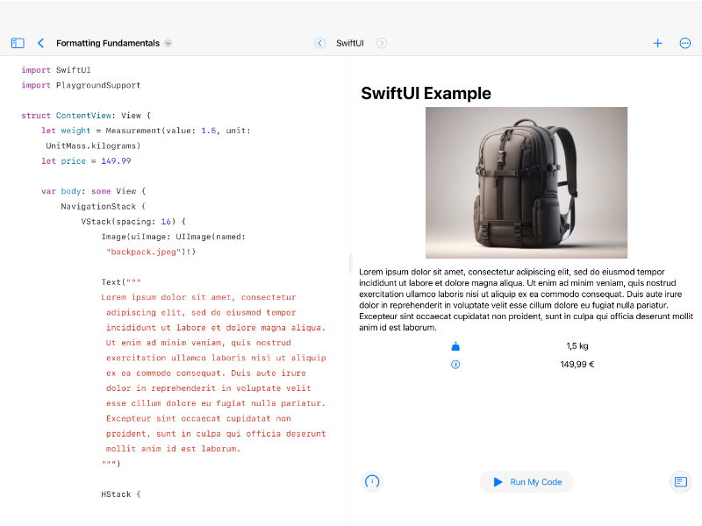Click the divider handle between editor and preview
702x526 pixels.
pos(351,263)
